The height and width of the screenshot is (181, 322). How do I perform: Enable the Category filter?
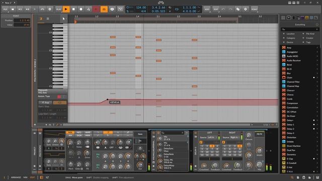291,38
